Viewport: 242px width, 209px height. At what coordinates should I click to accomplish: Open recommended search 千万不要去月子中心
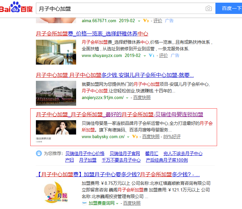pyautogui.click(x=121, y=160)
